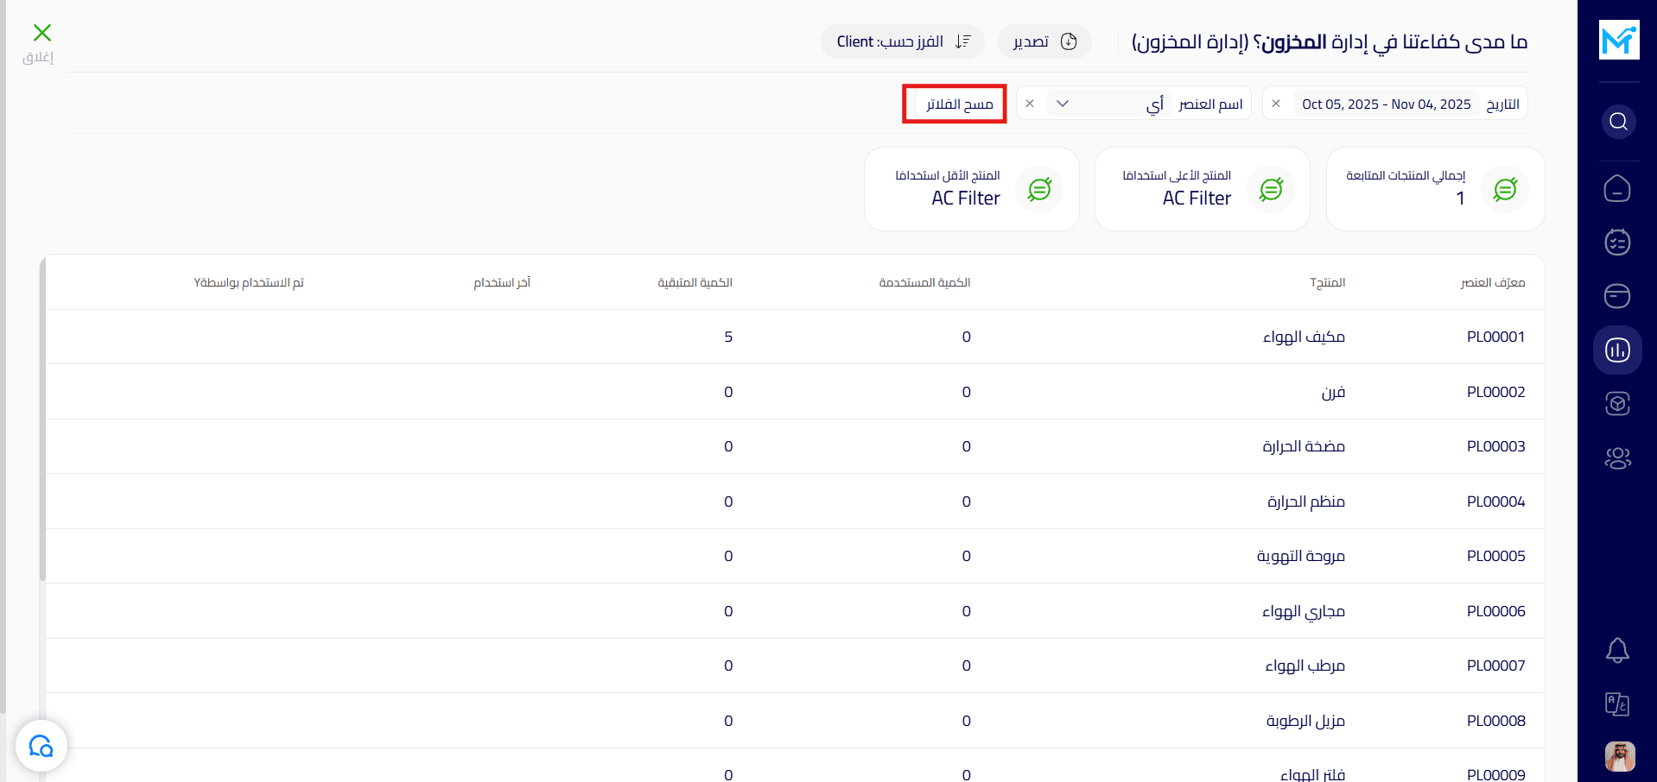Select item ID PL00007
This screenshot has width=1657, height=782.
click(1495, 665)
